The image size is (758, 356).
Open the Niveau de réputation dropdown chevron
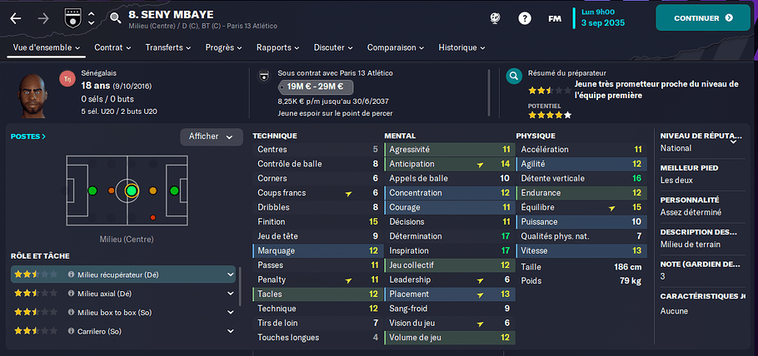pos(733,141)
